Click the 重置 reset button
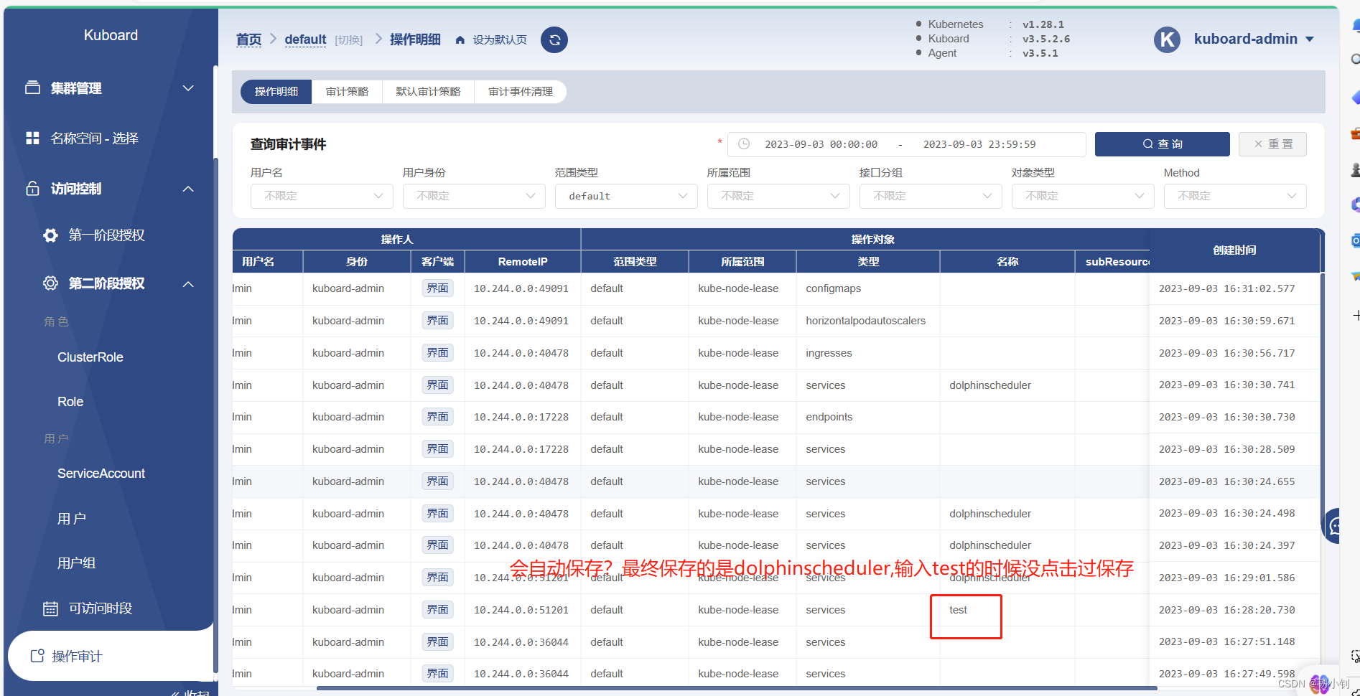Screen dimensions: 1360x696 pyautogui.click(x=1272, y=144)
